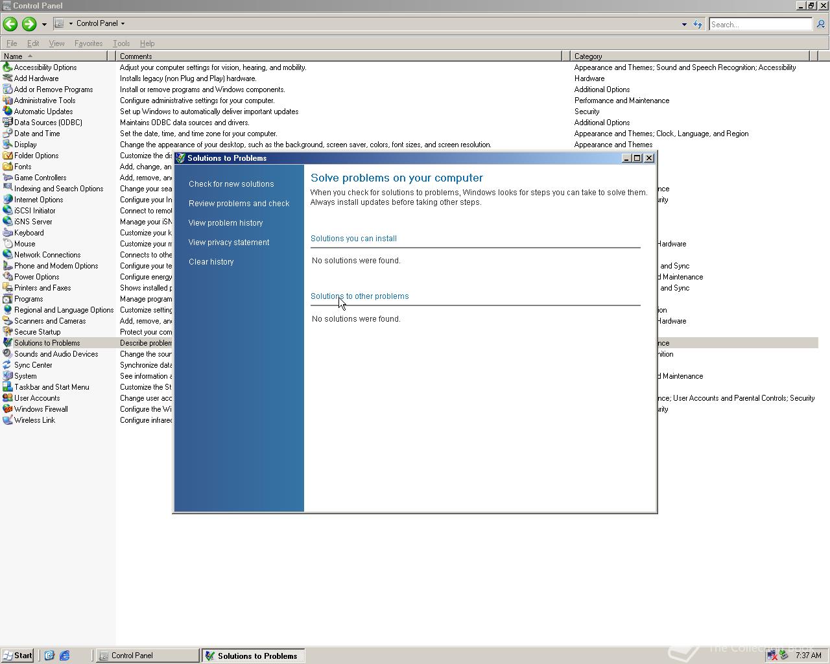Click the Fonts folder icon
Image resolution: width=830 pixels, height=664 pixels.
point(7,167)
